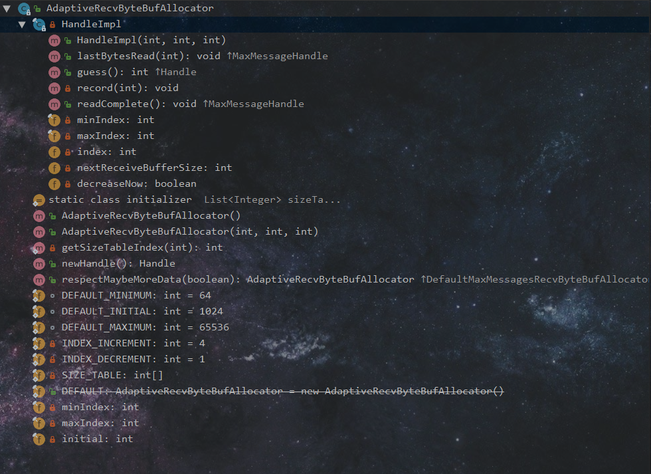Click the ↑MaxMessageHandle text after lastBytesRead
The image size is (651, 474).
click(x=278, y=56)
